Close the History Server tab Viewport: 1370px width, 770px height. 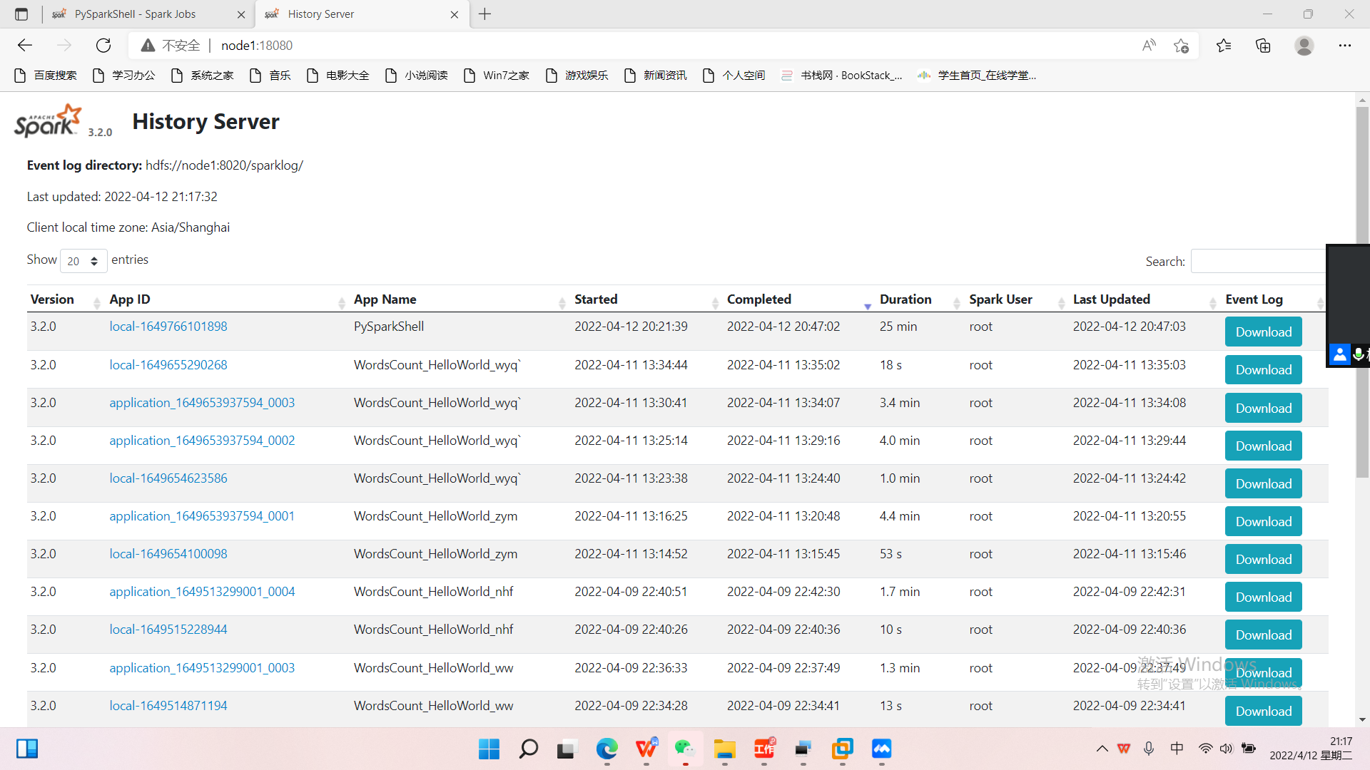point(455,14)
